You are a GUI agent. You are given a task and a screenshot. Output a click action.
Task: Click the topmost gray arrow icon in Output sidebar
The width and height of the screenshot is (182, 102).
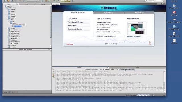pos(53,69)
